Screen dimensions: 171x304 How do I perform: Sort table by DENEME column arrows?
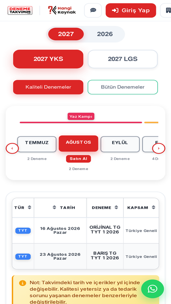click(116, 207)
